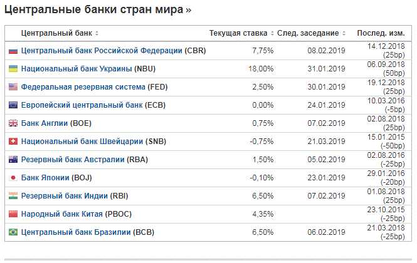Image resolution: width=417 pixels, height=263 pixels.
Task: Click the Chinese flag icon
Action: pos(13,214)
